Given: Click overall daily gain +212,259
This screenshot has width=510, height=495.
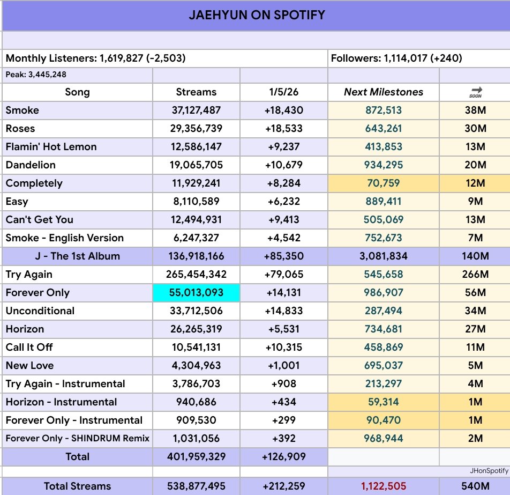Looking at the screenshot, I should pyautogui.click(x=283, y=486).
